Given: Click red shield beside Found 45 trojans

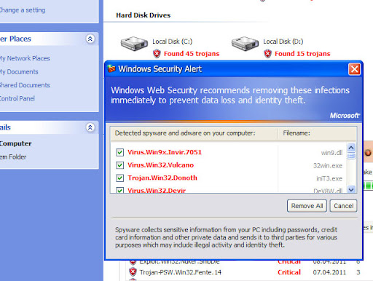Looking at the screenshot, I should pyautogui.click(x=157, y=53).
